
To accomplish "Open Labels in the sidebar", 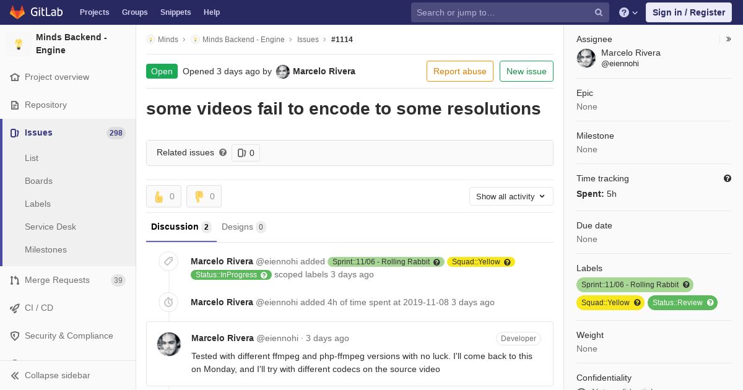I will tap(38, 204).
